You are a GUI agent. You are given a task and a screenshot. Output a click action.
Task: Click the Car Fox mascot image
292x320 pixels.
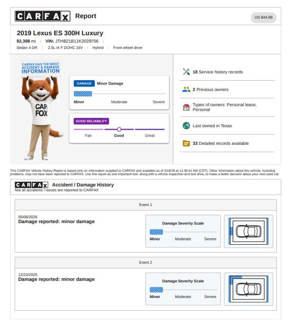coord(42,111)
